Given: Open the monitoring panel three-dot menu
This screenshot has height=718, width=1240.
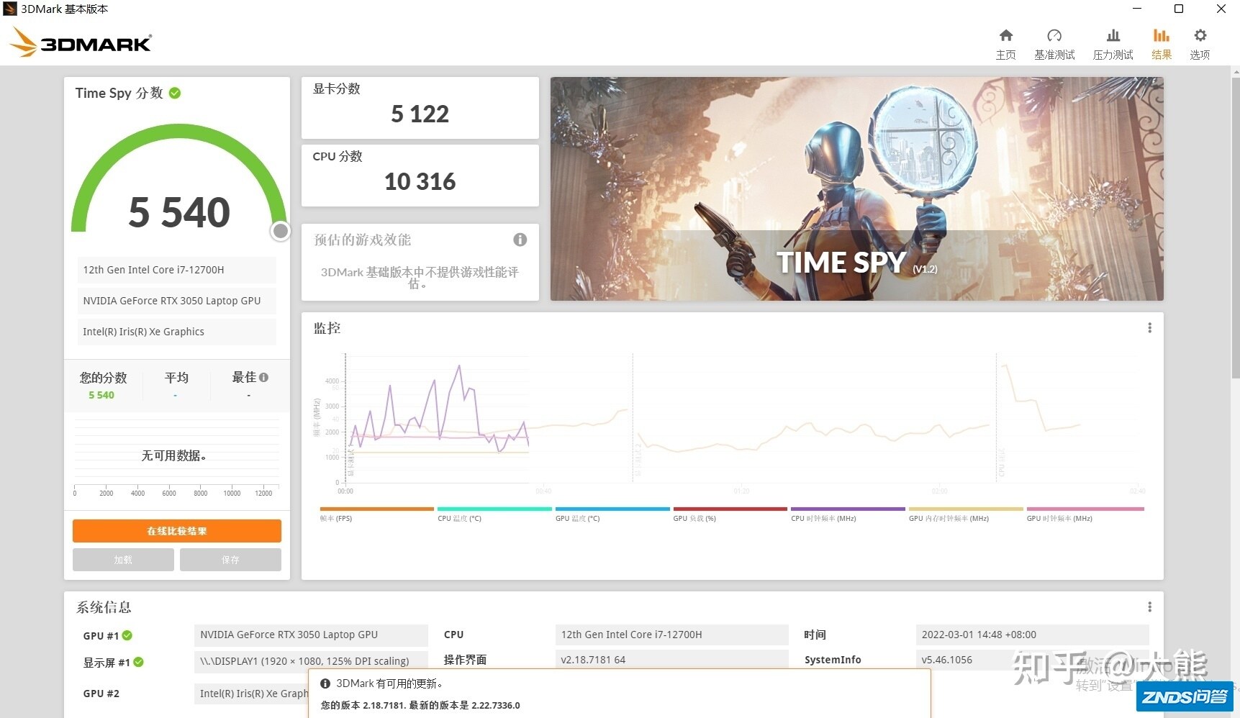Looking at the screenshot, I should (1149, 328).
